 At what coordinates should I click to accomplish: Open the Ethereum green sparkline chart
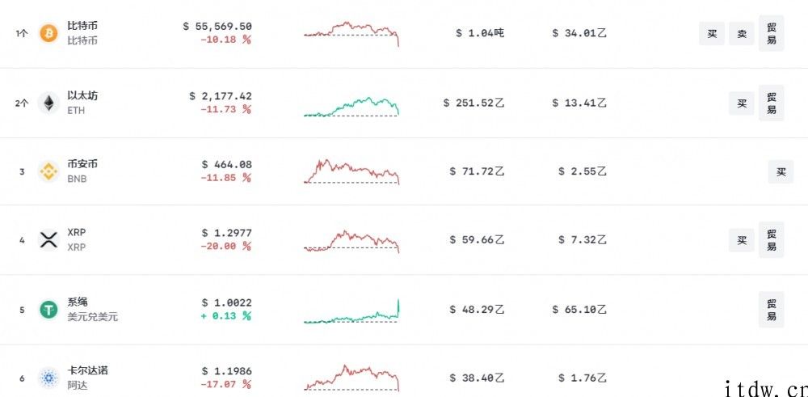point(351,106)
